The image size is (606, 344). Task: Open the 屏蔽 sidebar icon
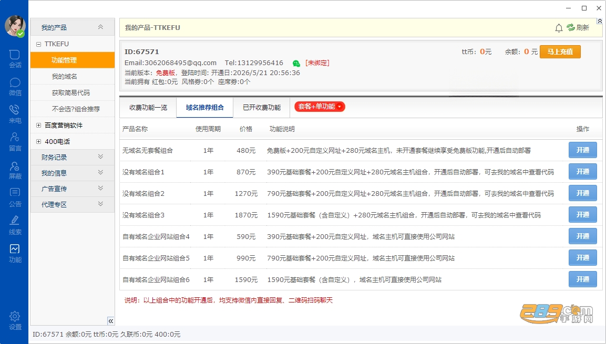[15, 170]
